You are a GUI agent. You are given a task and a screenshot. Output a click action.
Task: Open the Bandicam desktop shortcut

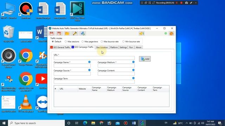(26, 10)
